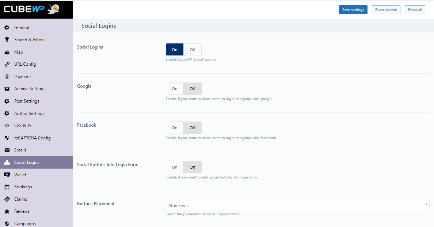The image size is (434, 227).
Task: Click the Map icon in sidebar
Action: [7, 52]
